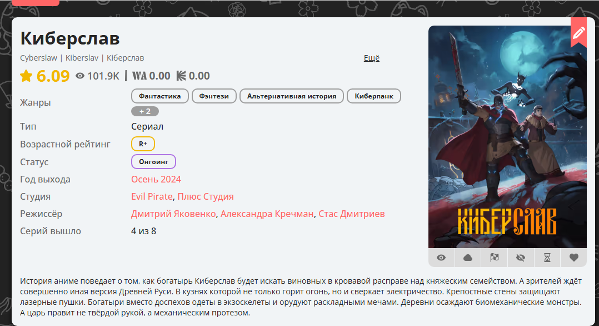Select the Киберпанк genre tag
The image size is (599, 326).
coord(373,96)
